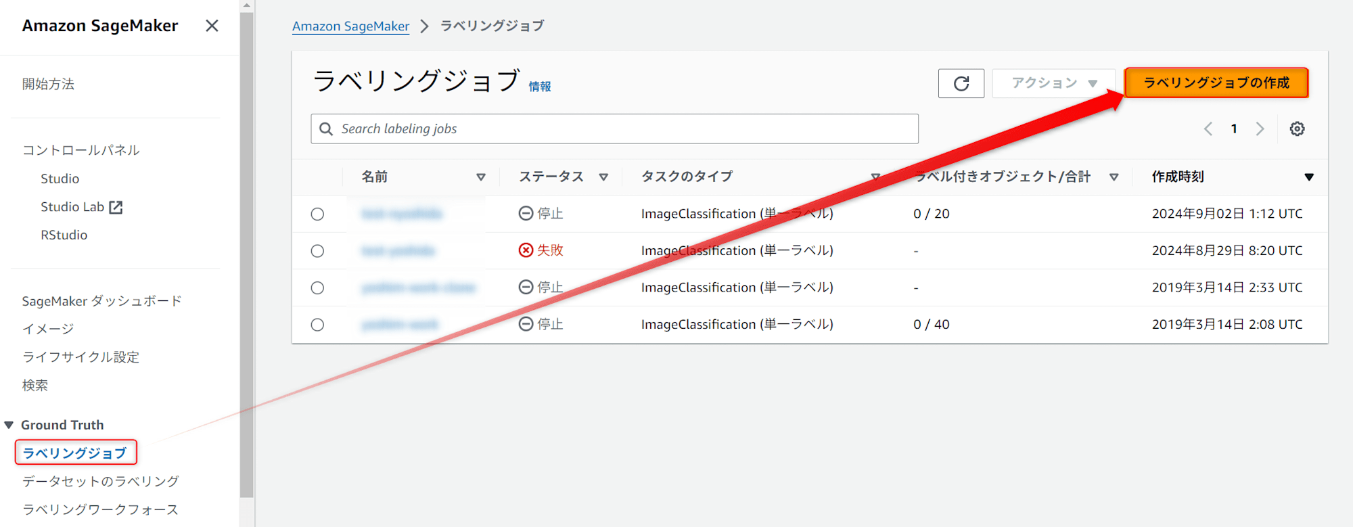1353x527 pixels.
Task: Click stopped icon of 0 / 40 job
Action: click(526, 324)
